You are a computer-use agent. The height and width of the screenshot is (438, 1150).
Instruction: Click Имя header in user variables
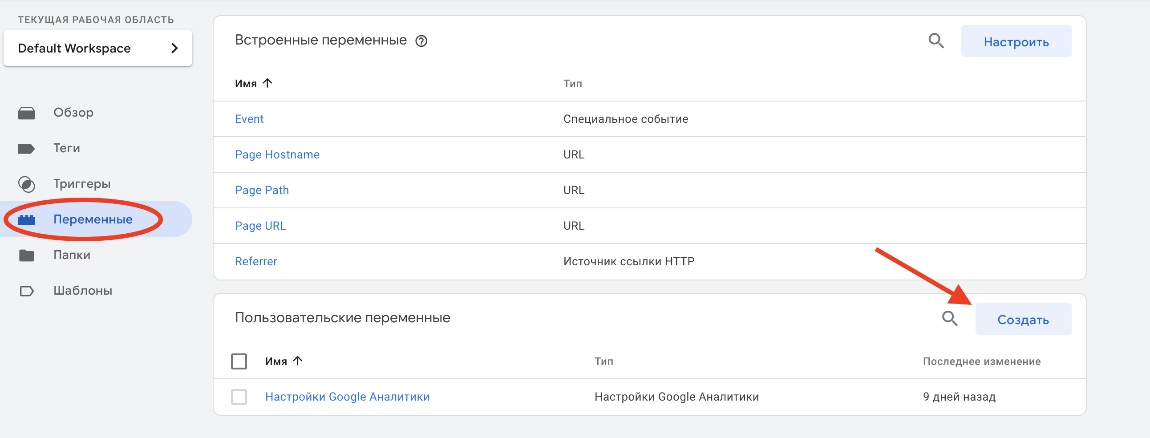pos(276,361)
